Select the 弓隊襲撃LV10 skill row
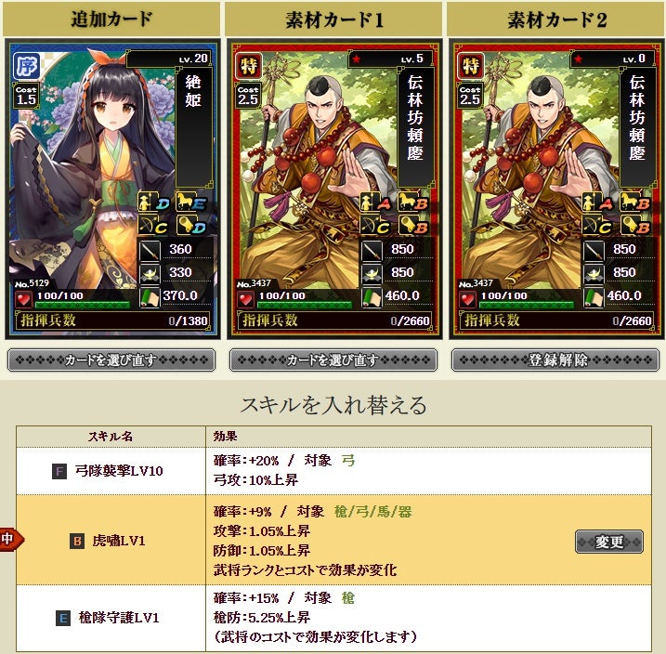 click(x=333, y=471)
